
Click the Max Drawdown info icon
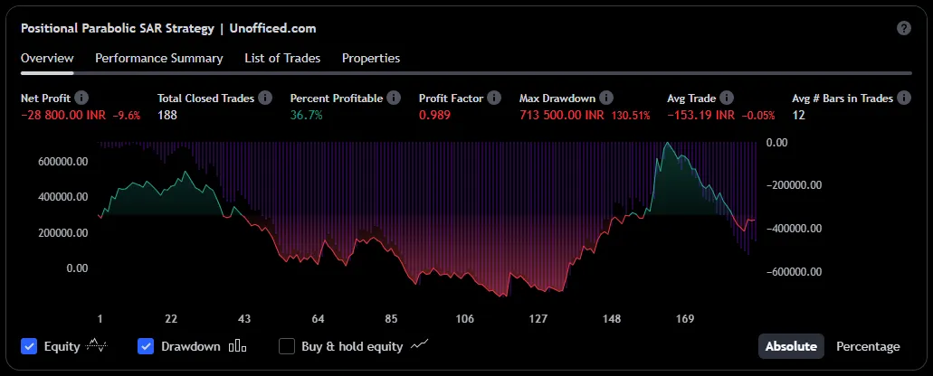606,98
